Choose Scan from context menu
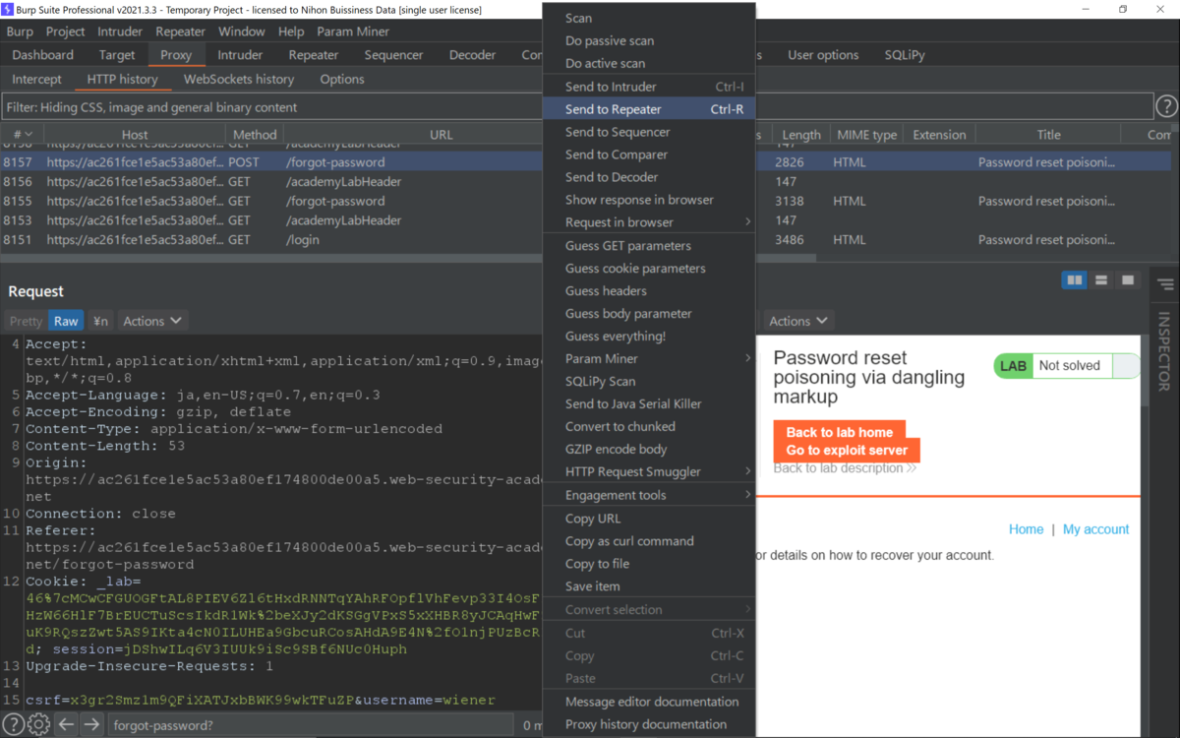Screen dimensions: 1180x738 click(x=649, y=19)
